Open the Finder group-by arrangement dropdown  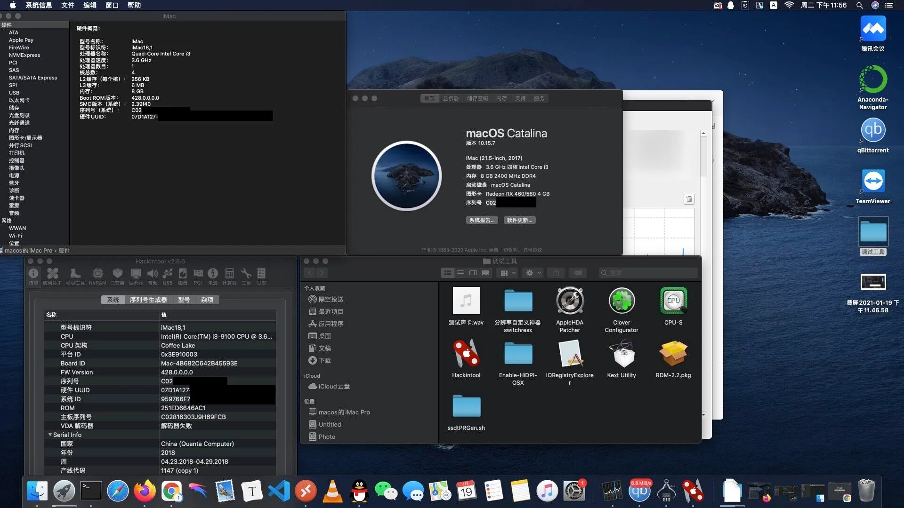pyautogui.click(x=508, y=273)
